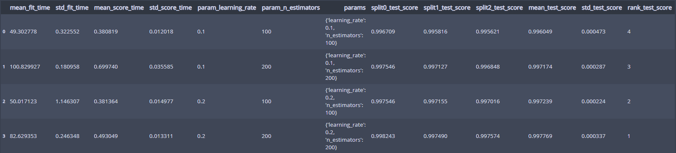The image size is (676, 153).
Task: Click split2_test_score value 0.997016
Action: coord(488,102)
